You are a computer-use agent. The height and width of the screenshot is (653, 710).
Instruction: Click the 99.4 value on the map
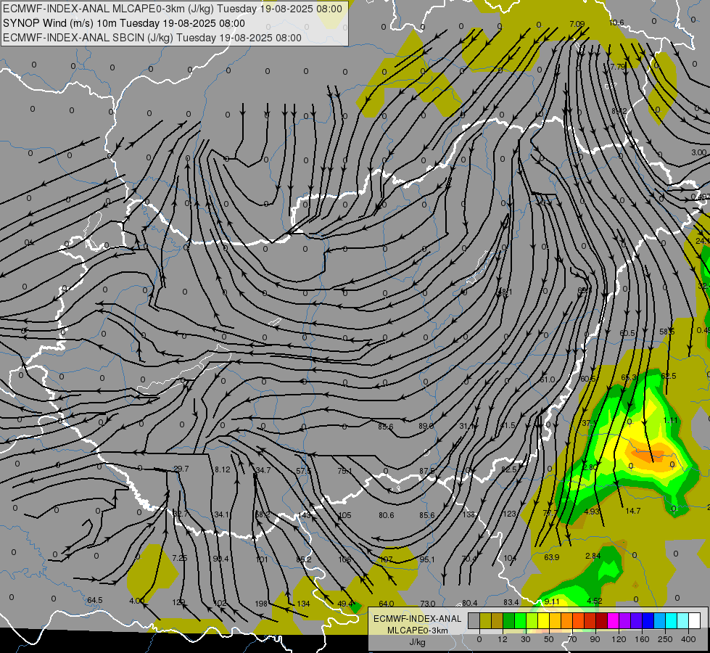[220, 559]
